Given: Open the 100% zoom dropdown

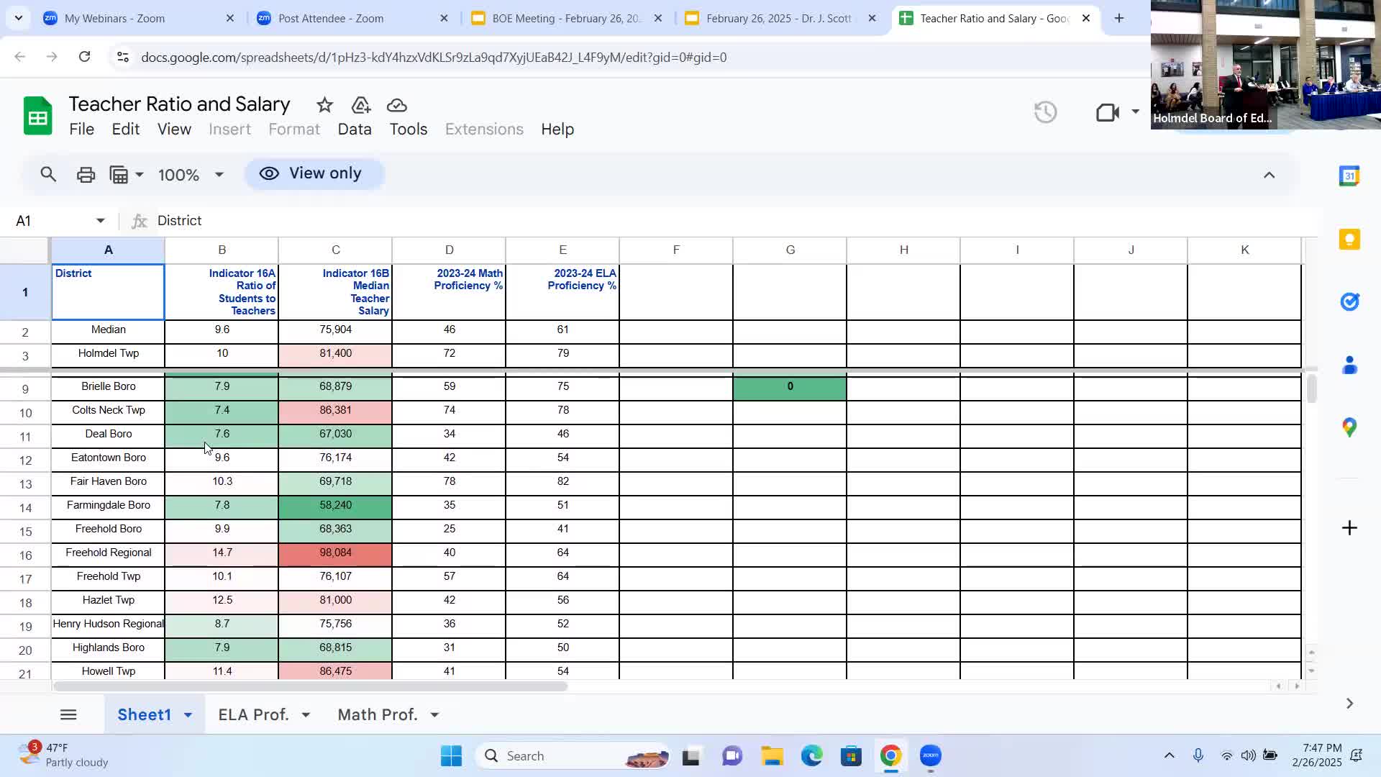Looking at the screenshot, I should pyautogui.click(x=191, y=175).
